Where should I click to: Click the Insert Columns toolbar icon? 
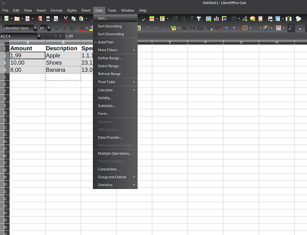click(162, 19)
